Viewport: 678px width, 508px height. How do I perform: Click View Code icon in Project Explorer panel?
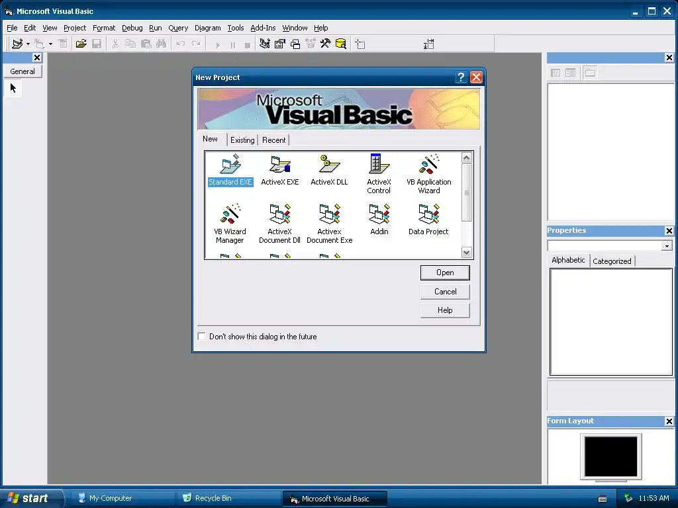click(x=556, y=73)
